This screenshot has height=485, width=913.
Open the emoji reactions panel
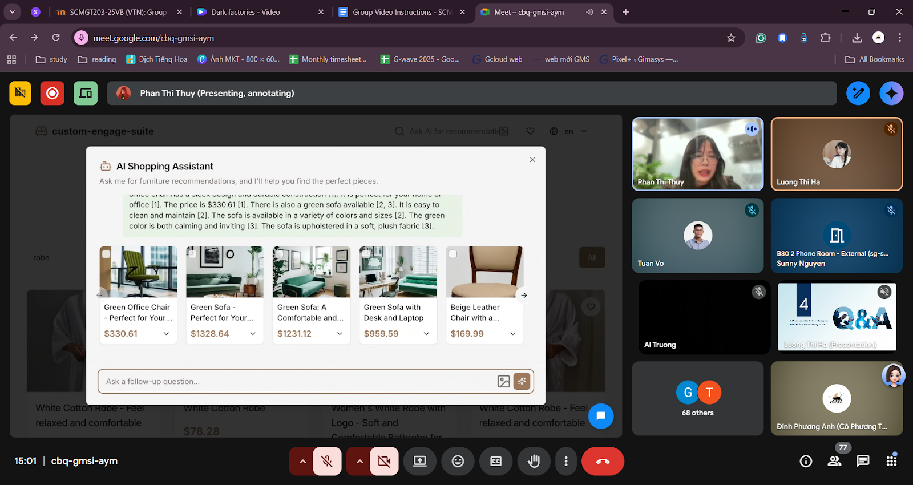[458, 461]
